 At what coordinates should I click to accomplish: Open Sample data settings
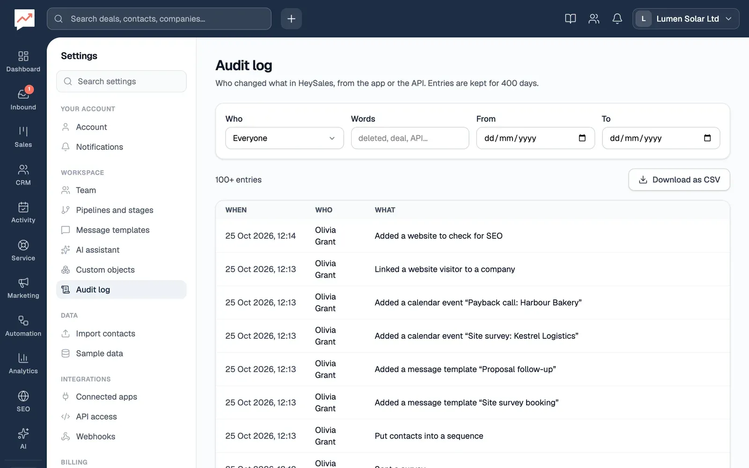[121, 353]
